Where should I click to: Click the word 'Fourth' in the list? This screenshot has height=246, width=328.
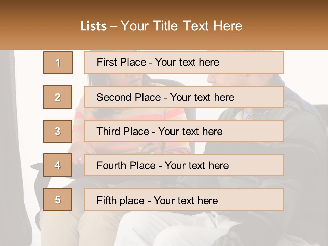[111, 166]
